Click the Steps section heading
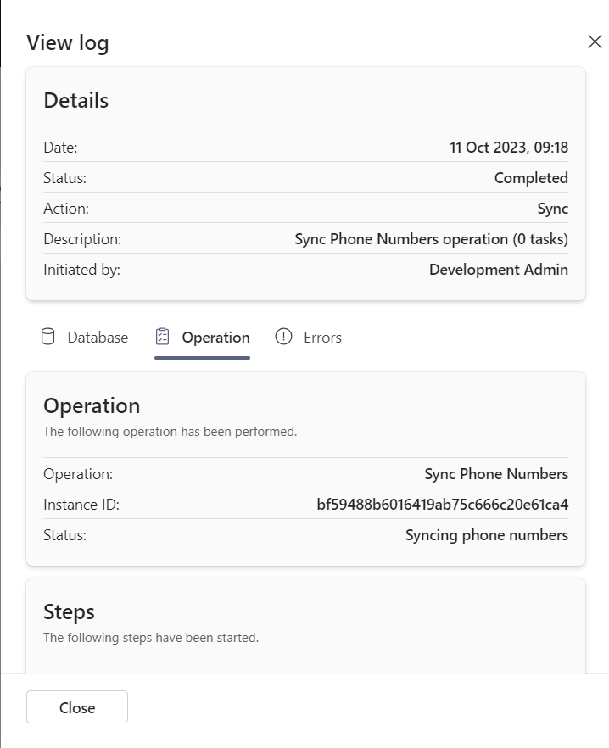The height and width of the screenshot is (748, 609). [x=69, y=611]
